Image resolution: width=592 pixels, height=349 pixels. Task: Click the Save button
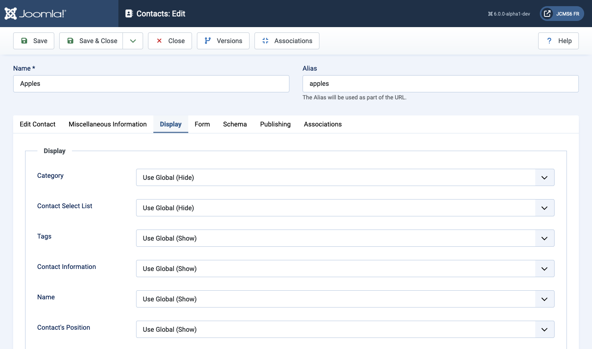coord(34,41)
